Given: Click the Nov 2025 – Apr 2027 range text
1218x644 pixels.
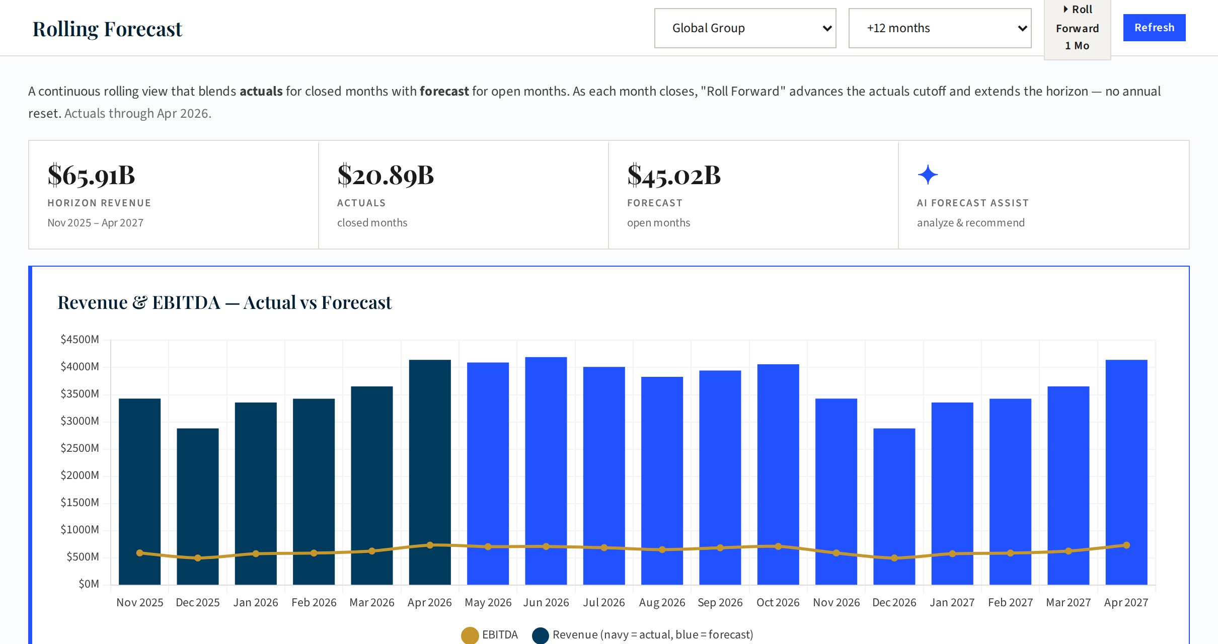Looking at the screenshot, I should tap(96, 222).
